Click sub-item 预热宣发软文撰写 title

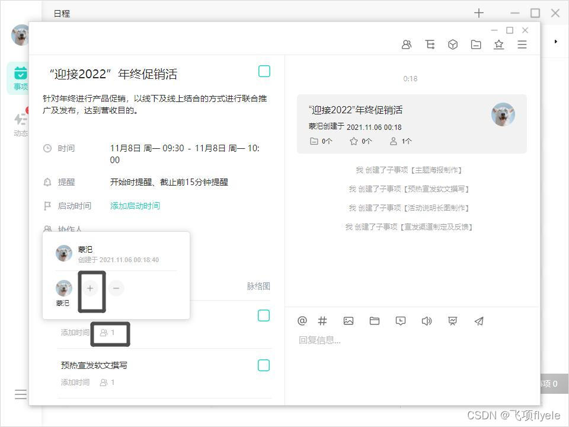[94, 365]
